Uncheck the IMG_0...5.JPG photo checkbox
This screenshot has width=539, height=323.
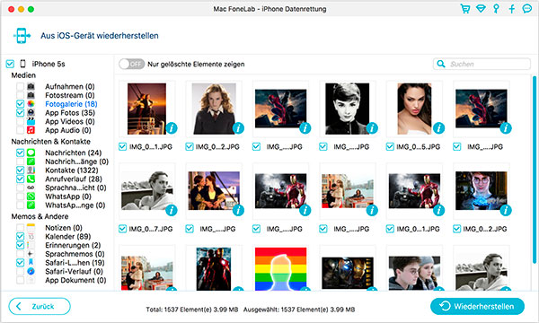(390, 147)
